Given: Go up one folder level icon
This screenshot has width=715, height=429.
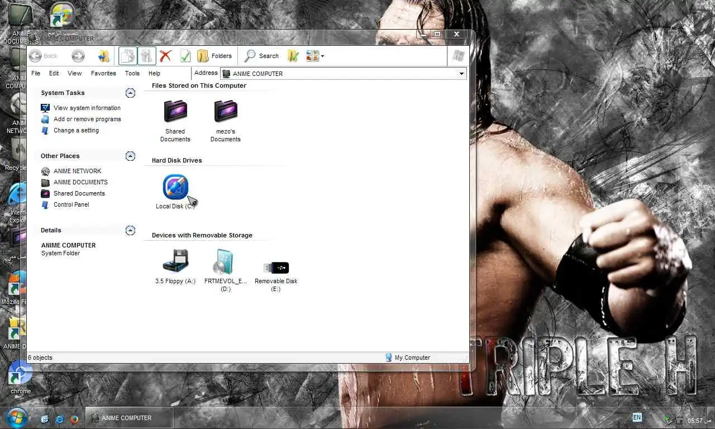Looking at the screenshot, I should pyautogui.click(x=104, y=56).
